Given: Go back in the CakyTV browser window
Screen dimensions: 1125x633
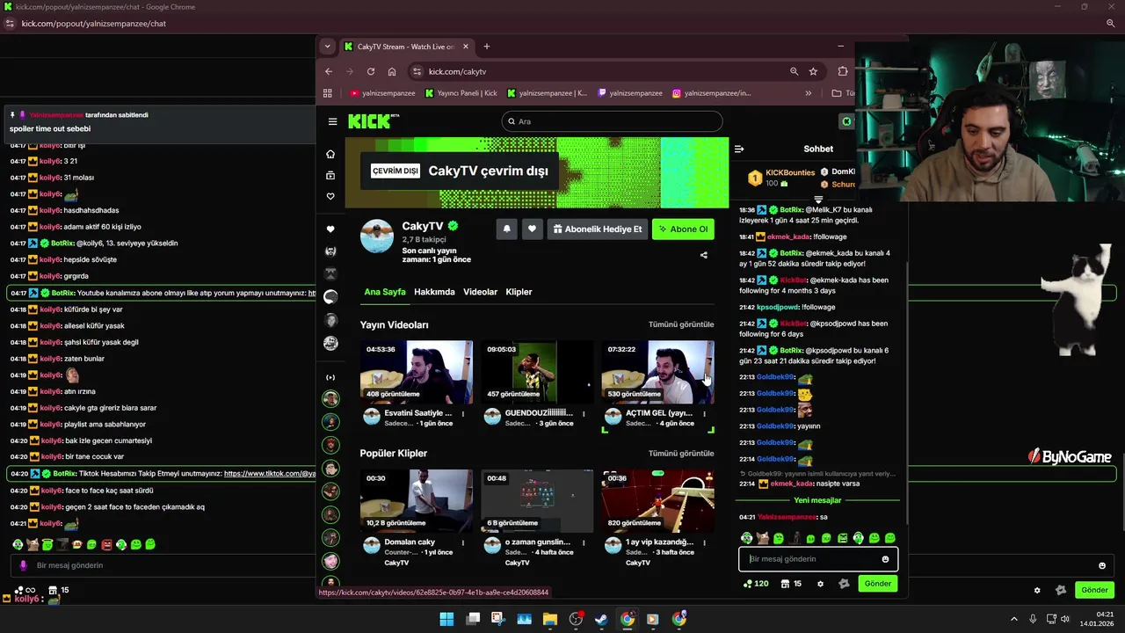Looking at the screenshot, I should 329,71.
